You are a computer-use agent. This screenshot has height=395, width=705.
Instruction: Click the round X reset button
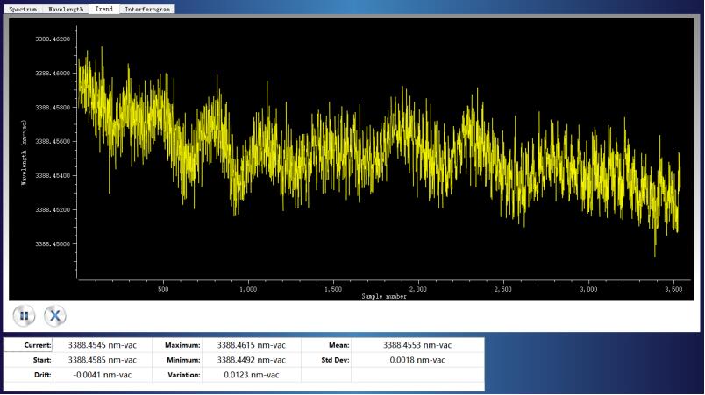point(55,316)
